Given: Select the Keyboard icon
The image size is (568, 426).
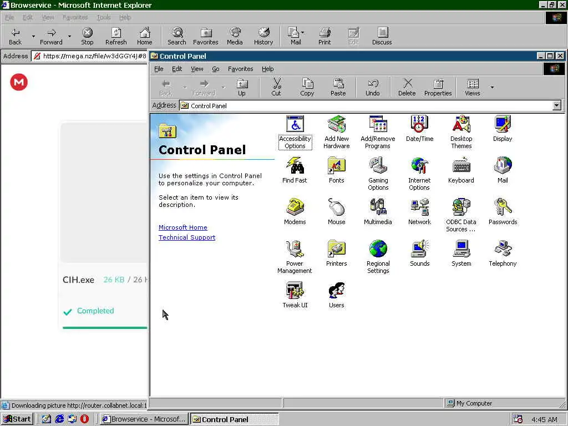Looking at the screenshot, I should tap(461, 170).
